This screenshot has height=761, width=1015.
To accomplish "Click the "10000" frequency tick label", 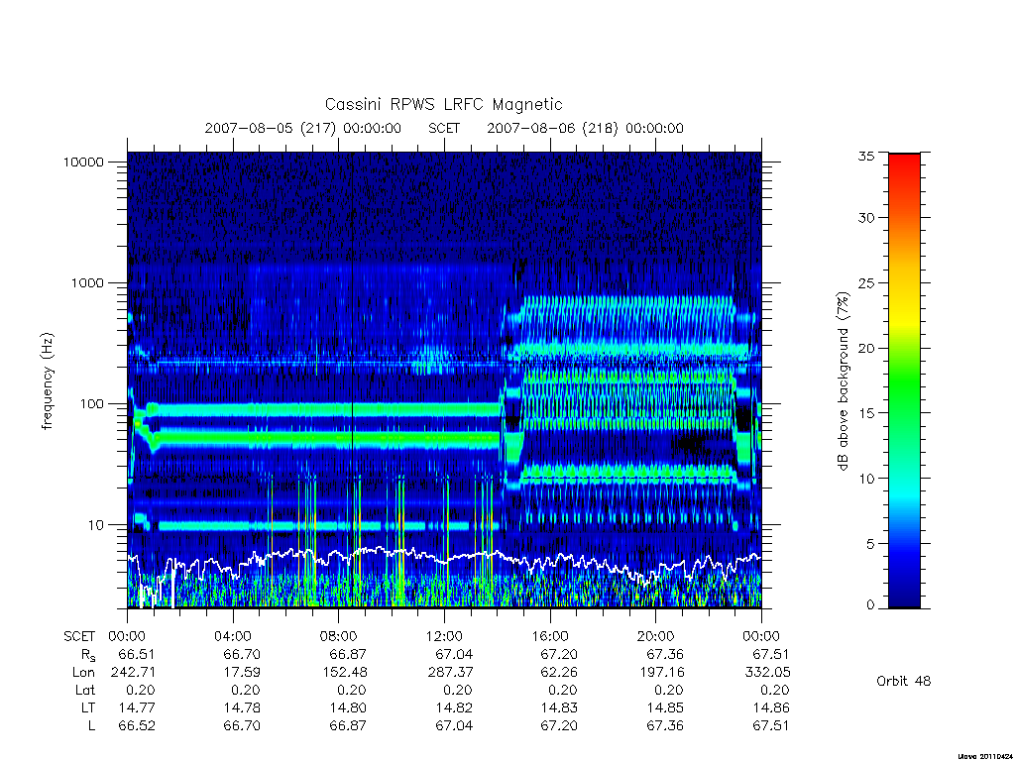I will tap(83, 162).
